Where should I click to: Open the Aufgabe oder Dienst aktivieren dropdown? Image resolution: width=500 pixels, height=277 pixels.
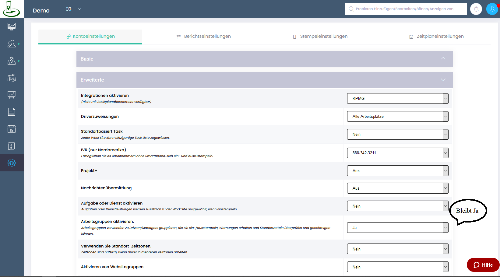(x=398, y=206)
